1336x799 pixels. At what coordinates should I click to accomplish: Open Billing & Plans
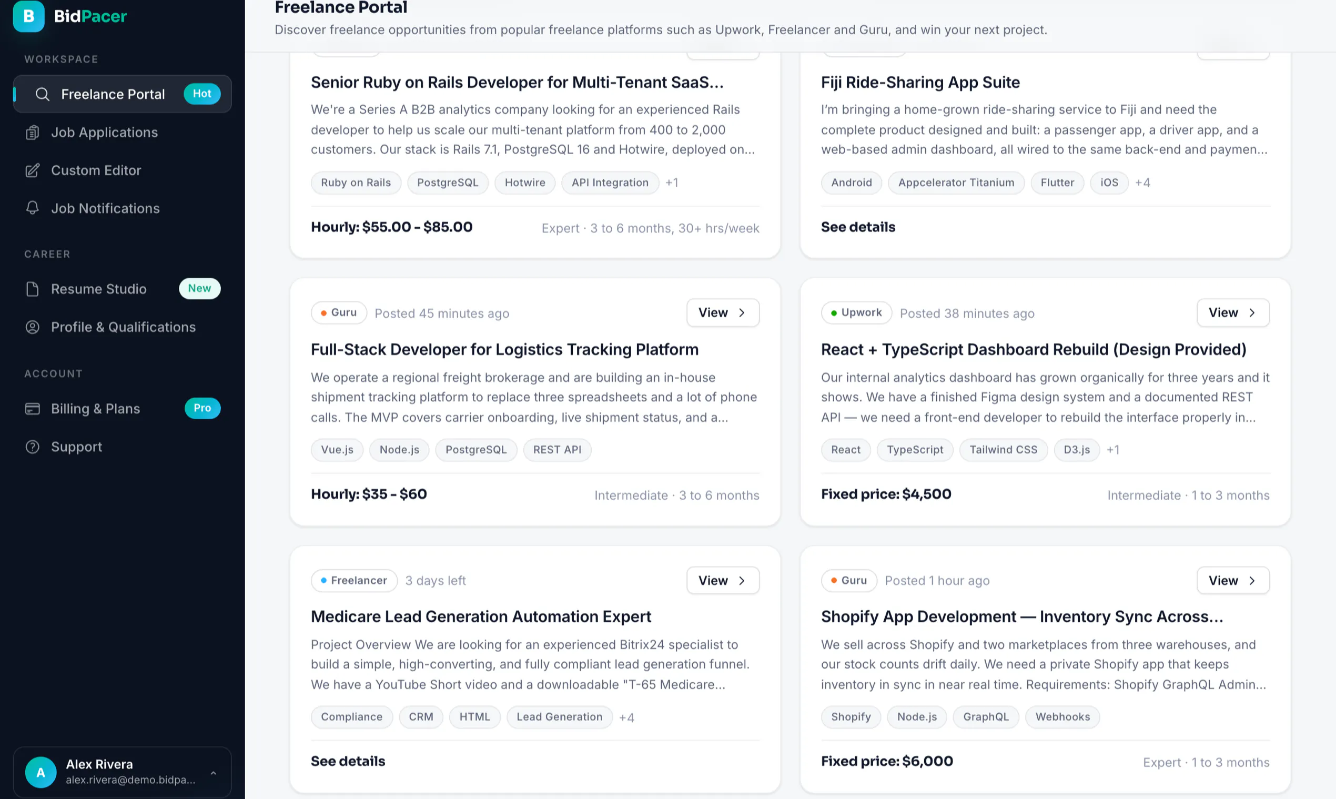click(x=122, y=409)
